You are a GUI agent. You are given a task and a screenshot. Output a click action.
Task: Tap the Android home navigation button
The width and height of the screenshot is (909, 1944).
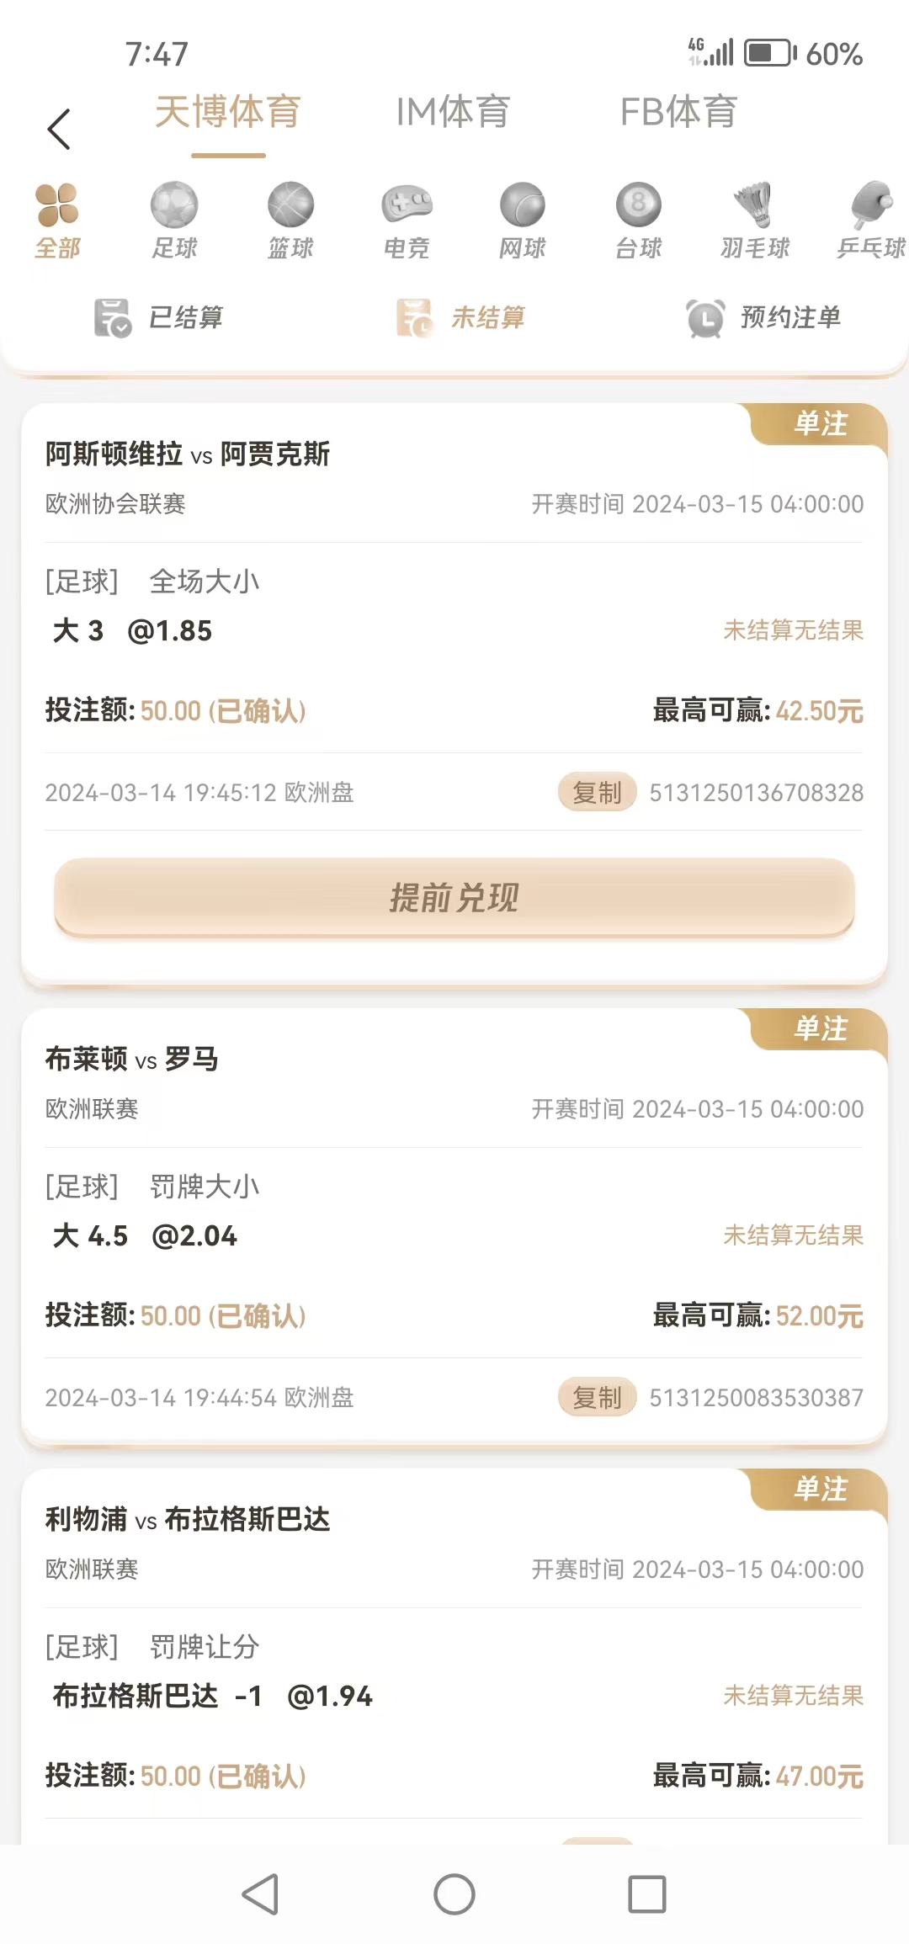pos(454,1894)
